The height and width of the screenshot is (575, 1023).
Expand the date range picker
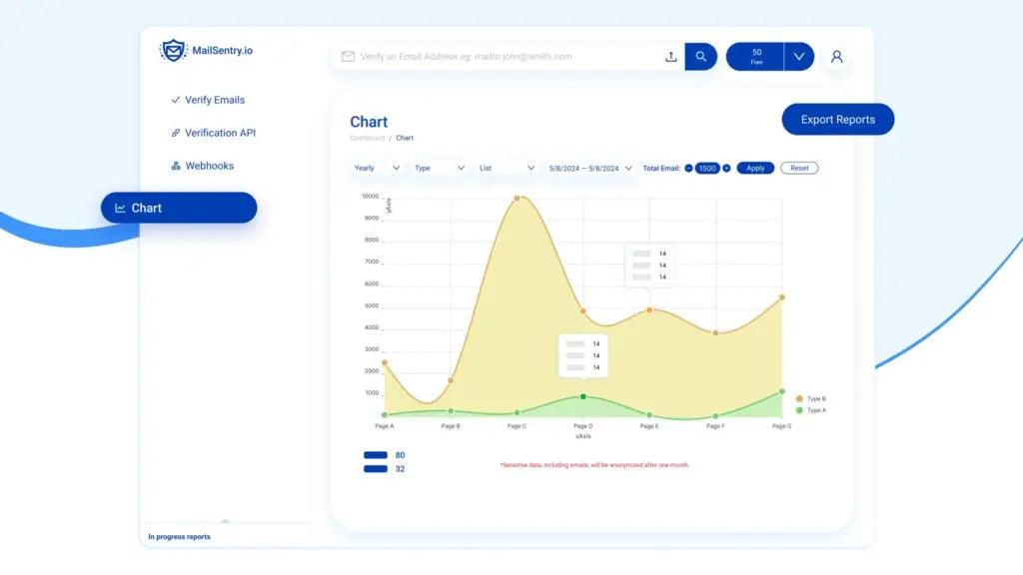tap(590, 168)
